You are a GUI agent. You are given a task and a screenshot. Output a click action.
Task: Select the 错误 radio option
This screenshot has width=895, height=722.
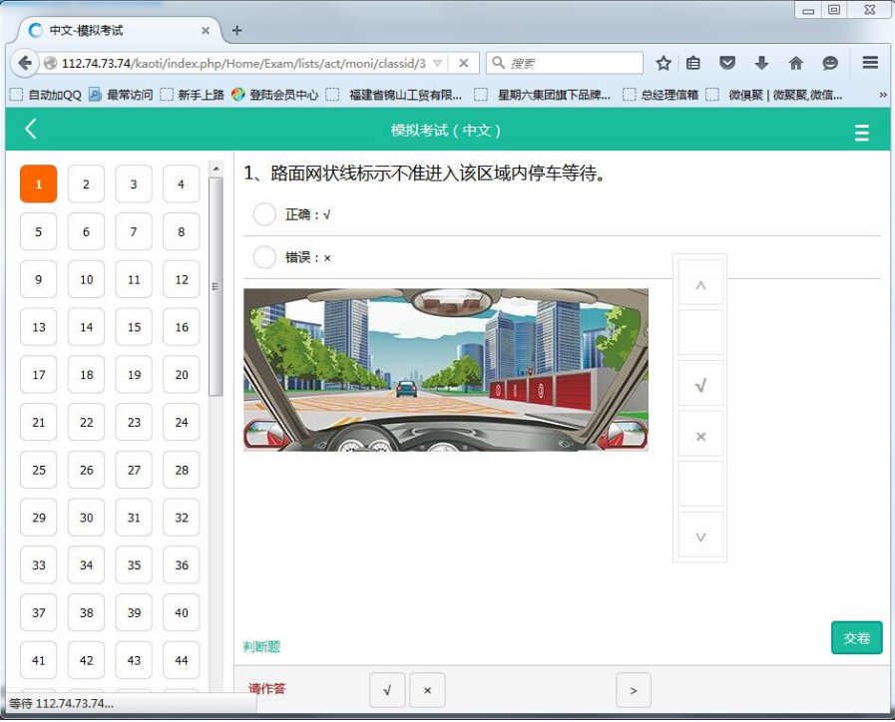pyautogui.click(x=264, y=257)
